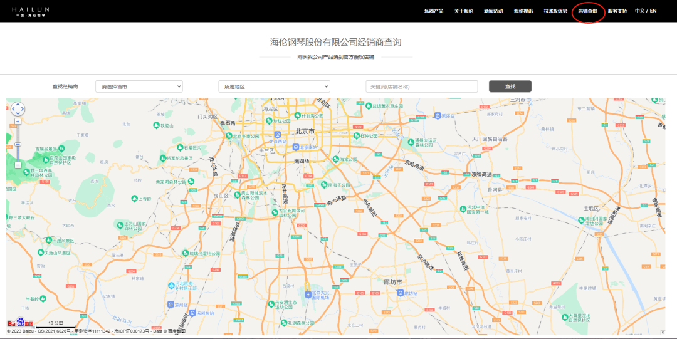
Task: Click the 南海子公园 park marker
Action: (x=323, y=185)
